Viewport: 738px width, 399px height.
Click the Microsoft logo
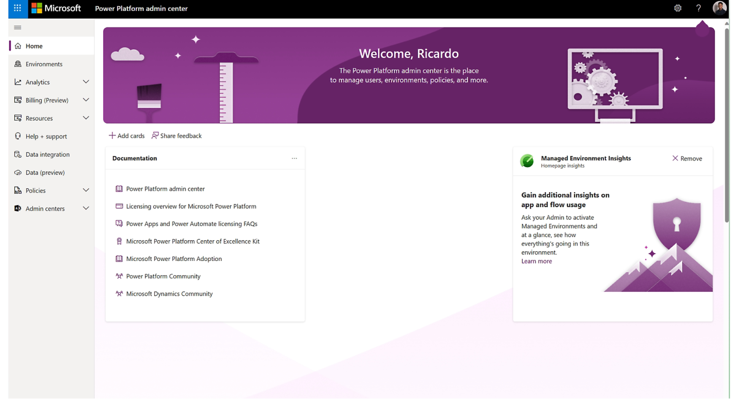tap(56, 8)
